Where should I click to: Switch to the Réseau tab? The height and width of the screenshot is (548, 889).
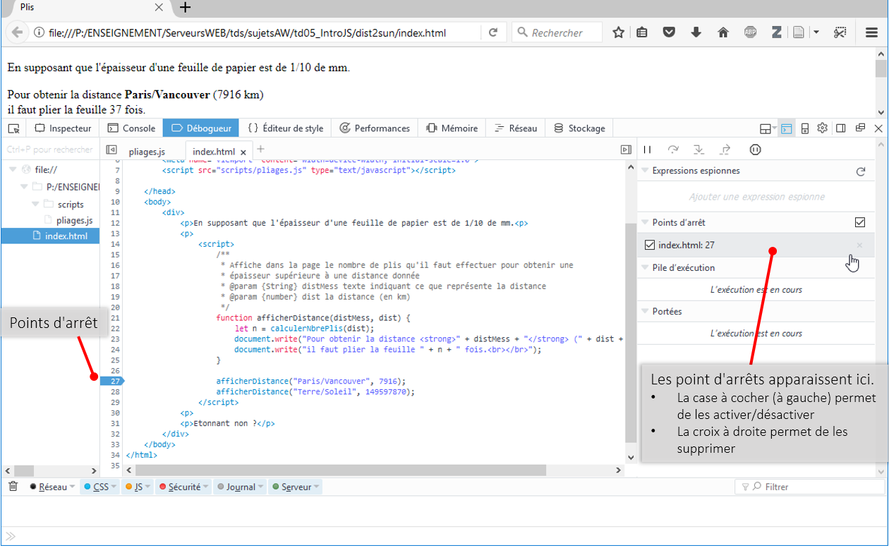[516, 128]
